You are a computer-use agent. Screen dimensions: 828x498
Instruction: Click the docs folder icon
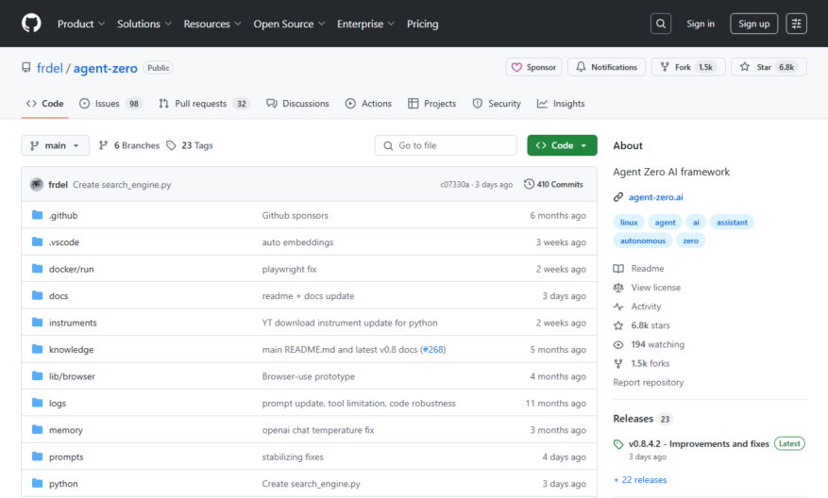pyautogui.click(x=37, y=295)
